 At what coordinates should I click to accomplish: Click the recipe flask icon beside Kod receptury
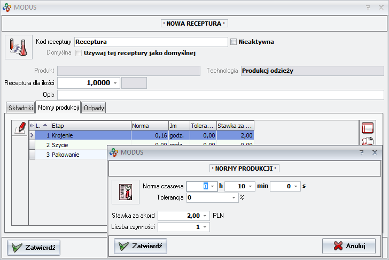[19, 47]
